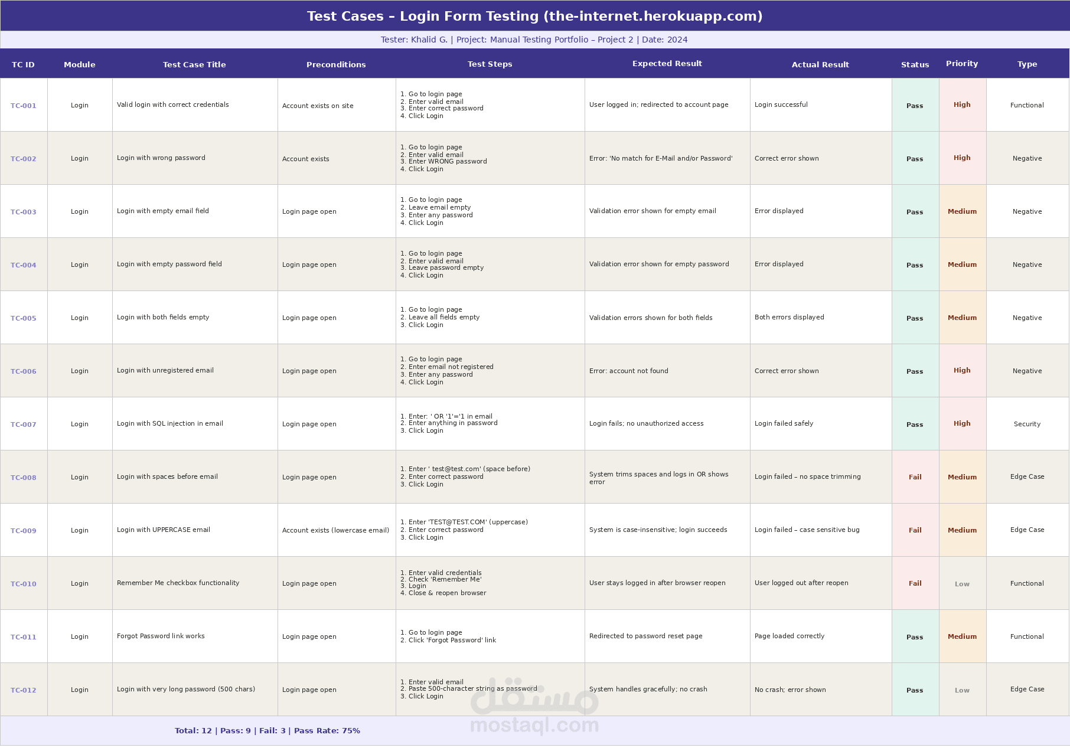This screenshot has width=1070, height=751.
Task: Click the 'Test Steps' column header
Action: point(490,64)
